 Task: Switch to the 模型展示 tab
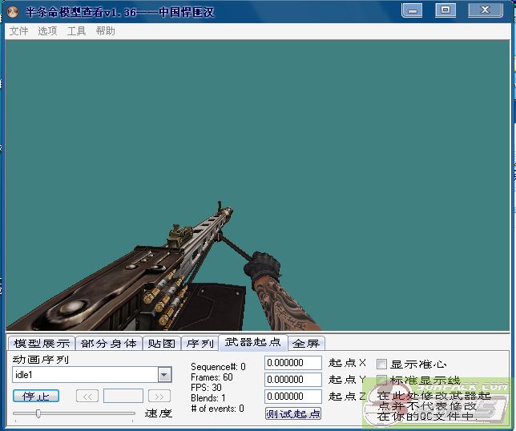click(42, 343)
